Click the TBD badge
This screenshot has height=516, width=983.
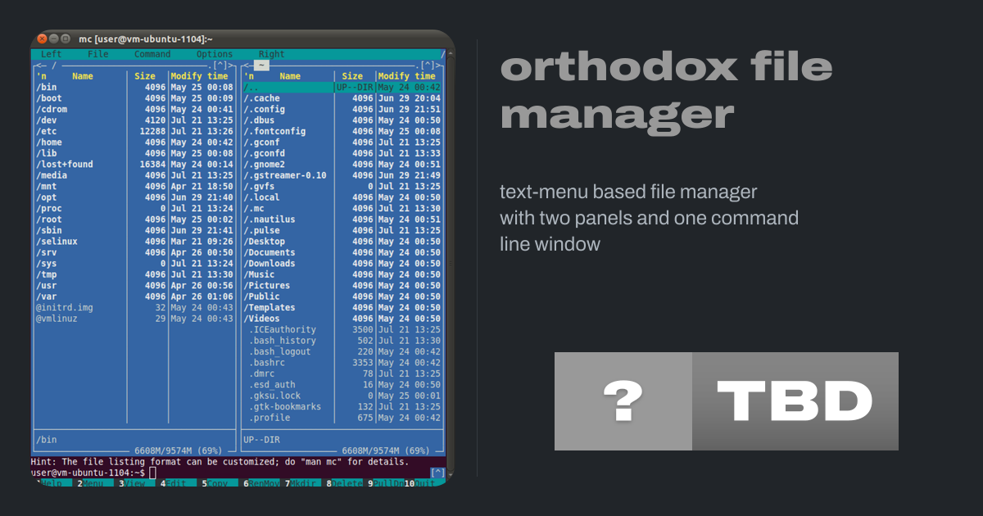[x=795, y=401]
